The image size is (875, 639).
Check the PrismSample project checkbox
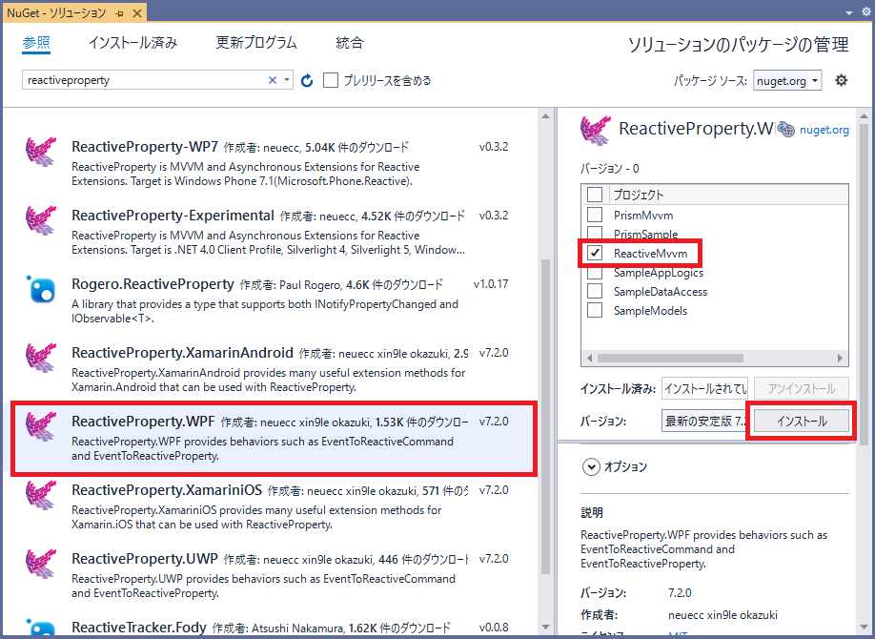tap(595, 233)
